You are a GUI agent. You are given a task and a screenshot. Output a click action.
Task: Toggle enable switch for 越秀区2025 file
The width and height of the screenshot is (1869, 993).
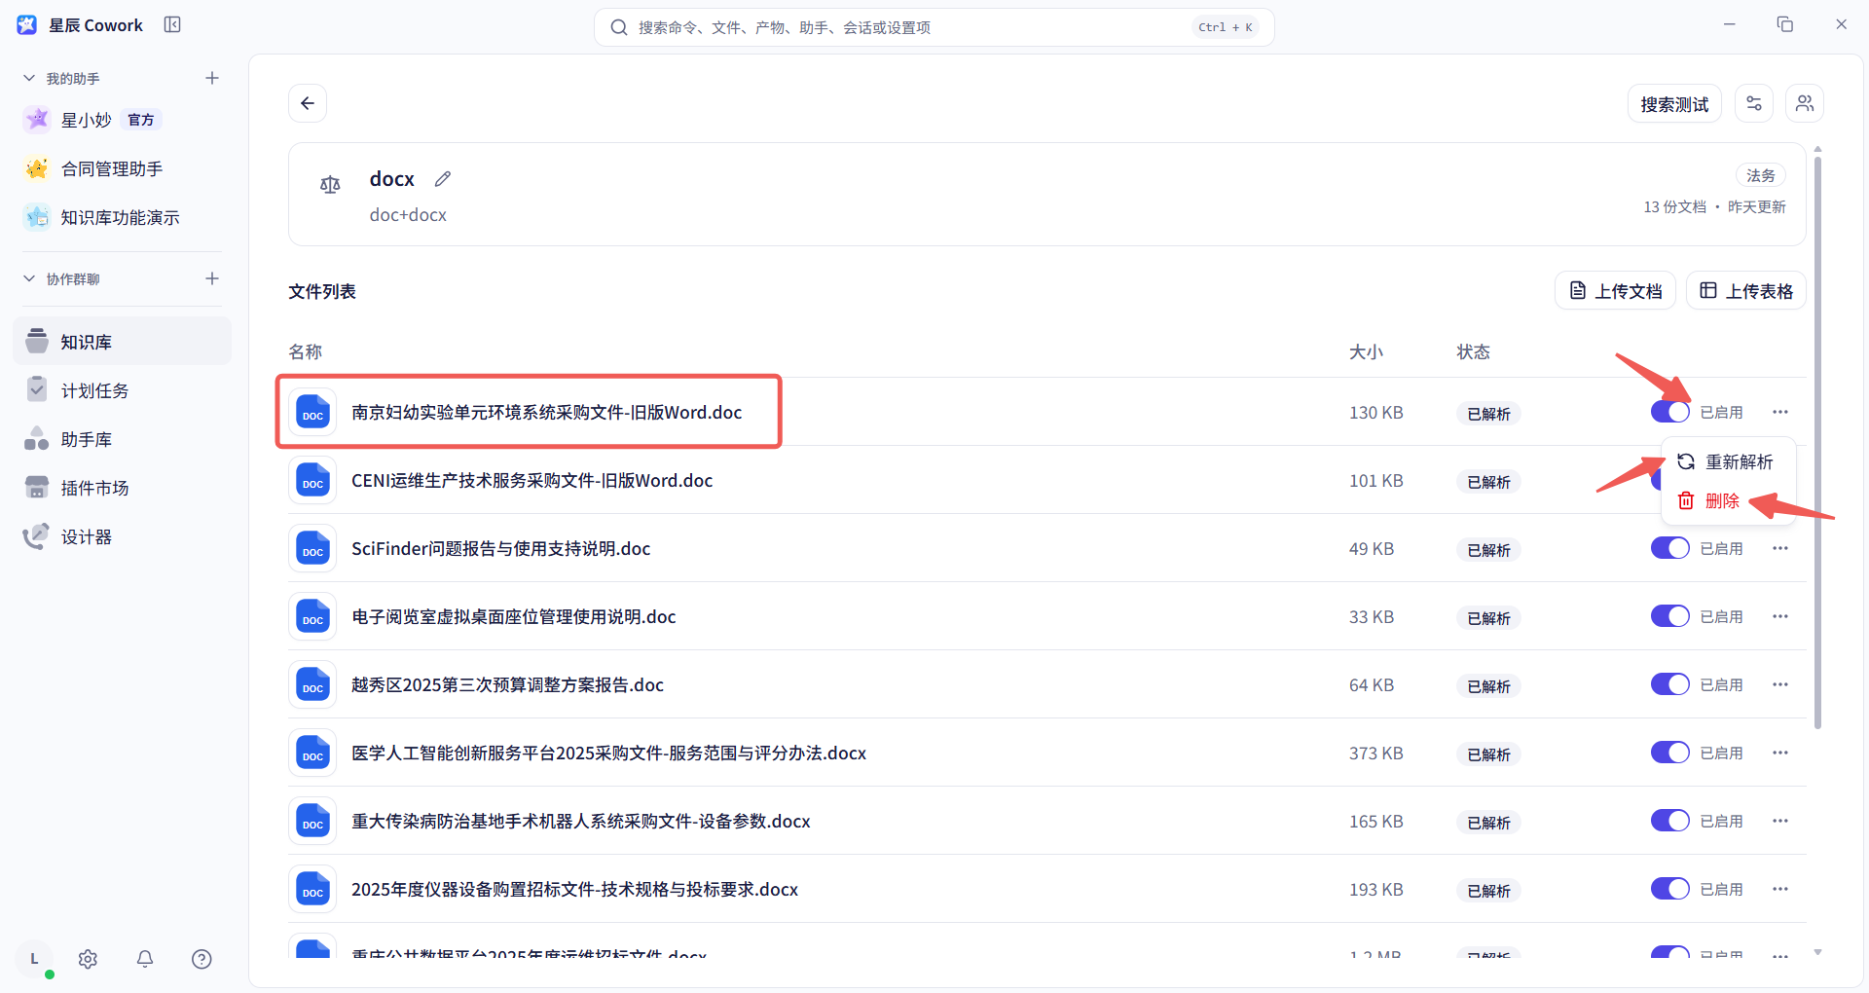(1669, 684)
